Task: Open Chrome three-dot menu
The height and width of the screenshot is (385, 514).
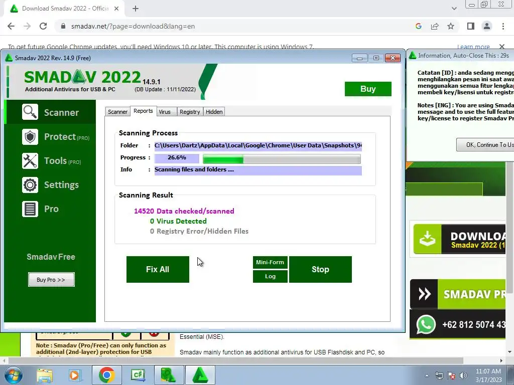Action: 503,26
